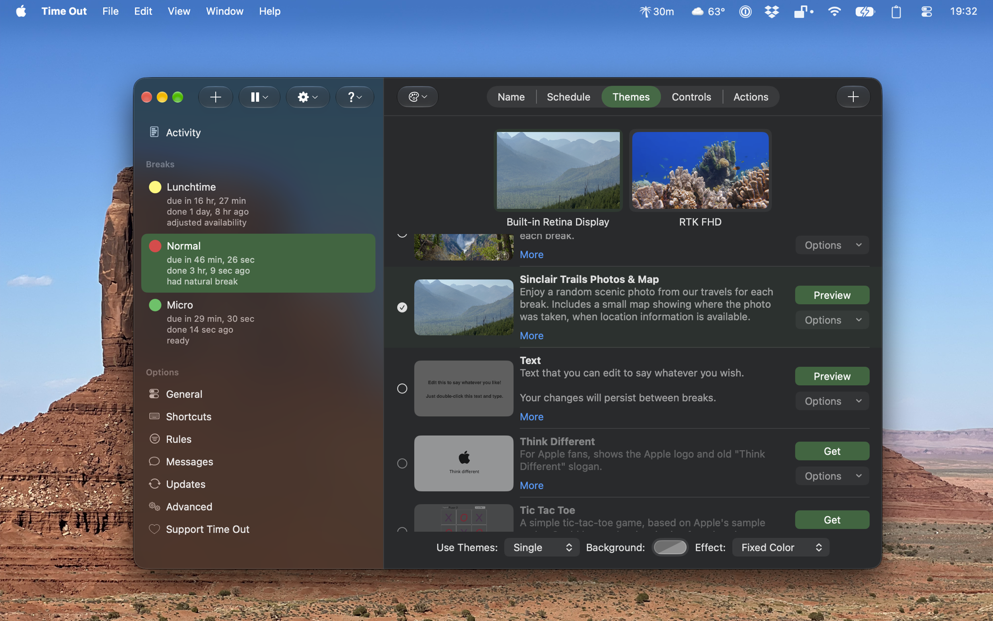Change Use Themes Single popup
Image resolution: width=993 pixels, height=621 pixels.
click(542, 547)
